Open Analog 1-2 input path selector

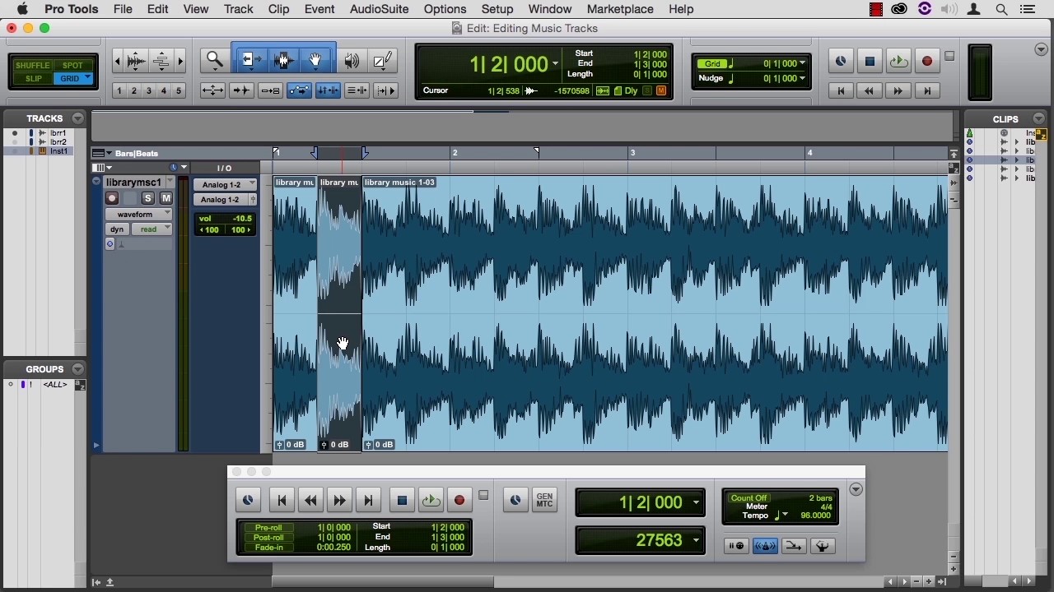(225, 184)
